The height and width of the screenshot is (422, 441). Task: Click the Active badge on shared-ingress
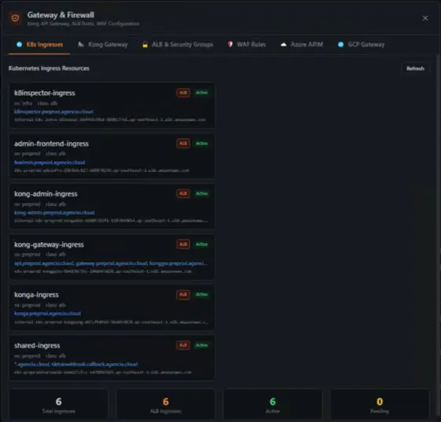(202, 345)
